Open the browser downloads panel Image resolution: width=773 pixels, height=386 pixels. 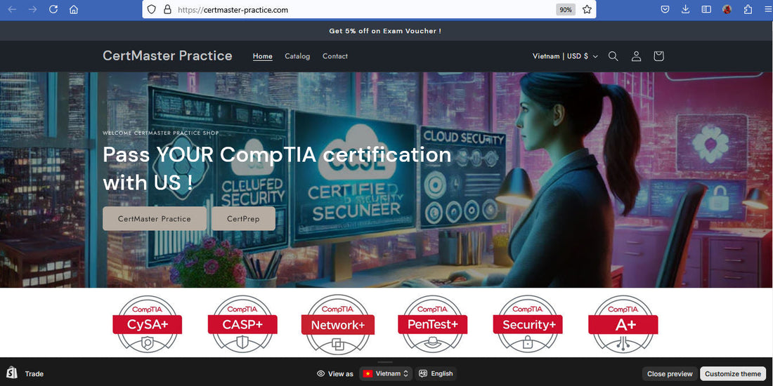(685, 9)
